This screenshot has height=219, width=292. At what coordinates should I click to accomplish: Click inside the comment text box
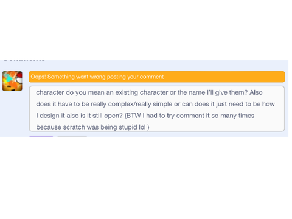pyautogui.click(x=156, y=109)
